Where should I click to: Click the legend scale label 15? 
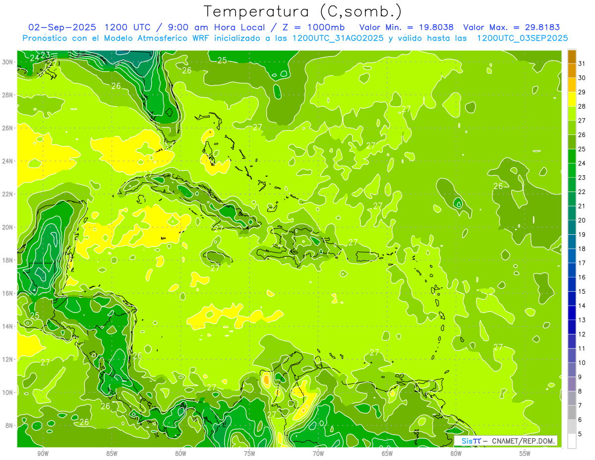pyautogui.click(x=582, y=291)
